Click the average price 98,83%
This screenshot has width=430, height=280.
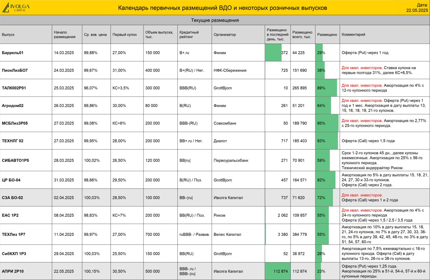point(91,215)
